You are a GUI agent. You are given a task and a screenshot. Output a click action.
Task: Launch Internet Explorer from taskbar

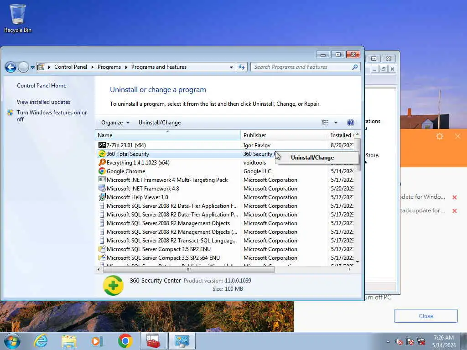coord(41,341)
